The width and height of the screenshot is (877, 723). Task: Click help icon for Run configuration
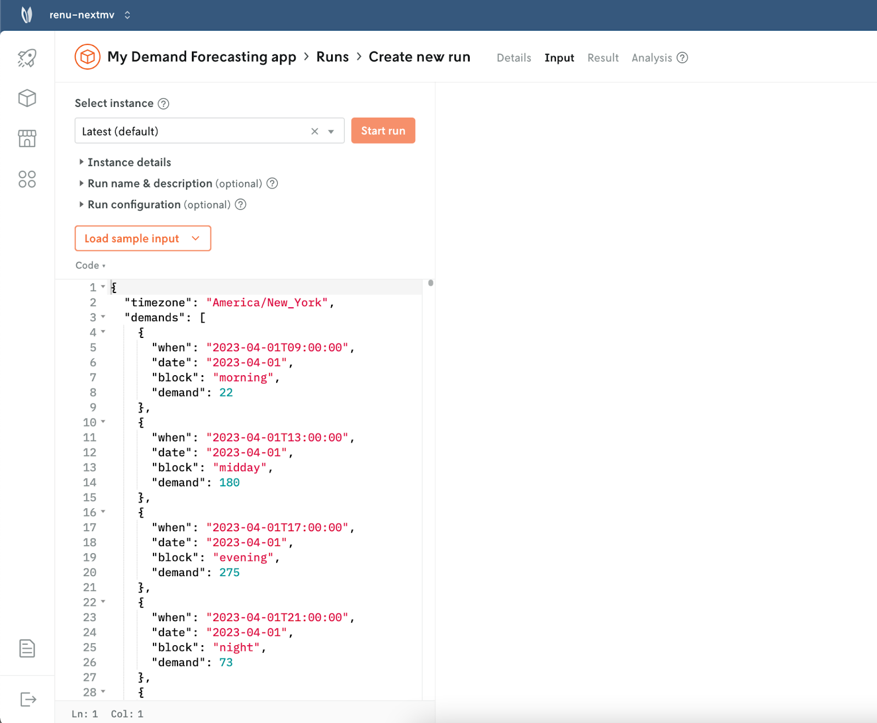241,205
